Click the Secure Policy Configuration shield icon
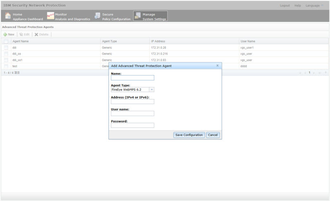The height and width of the screenshot is (201, 330). click(x=97, y=16)
